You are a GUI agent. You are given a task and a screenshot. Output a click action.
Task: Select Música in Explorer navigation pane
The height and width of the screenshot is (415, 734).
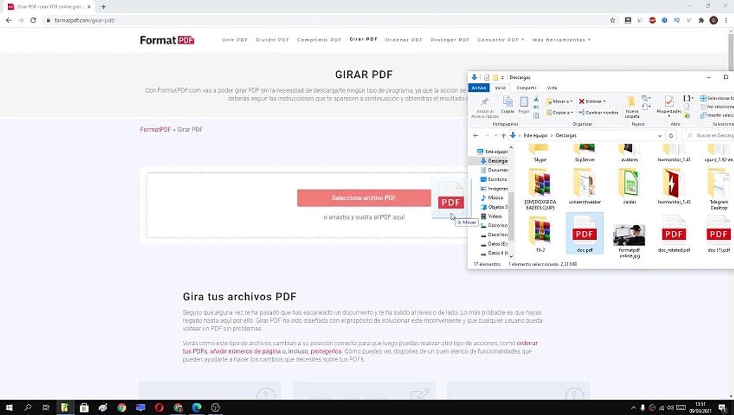tap(492, 198)
